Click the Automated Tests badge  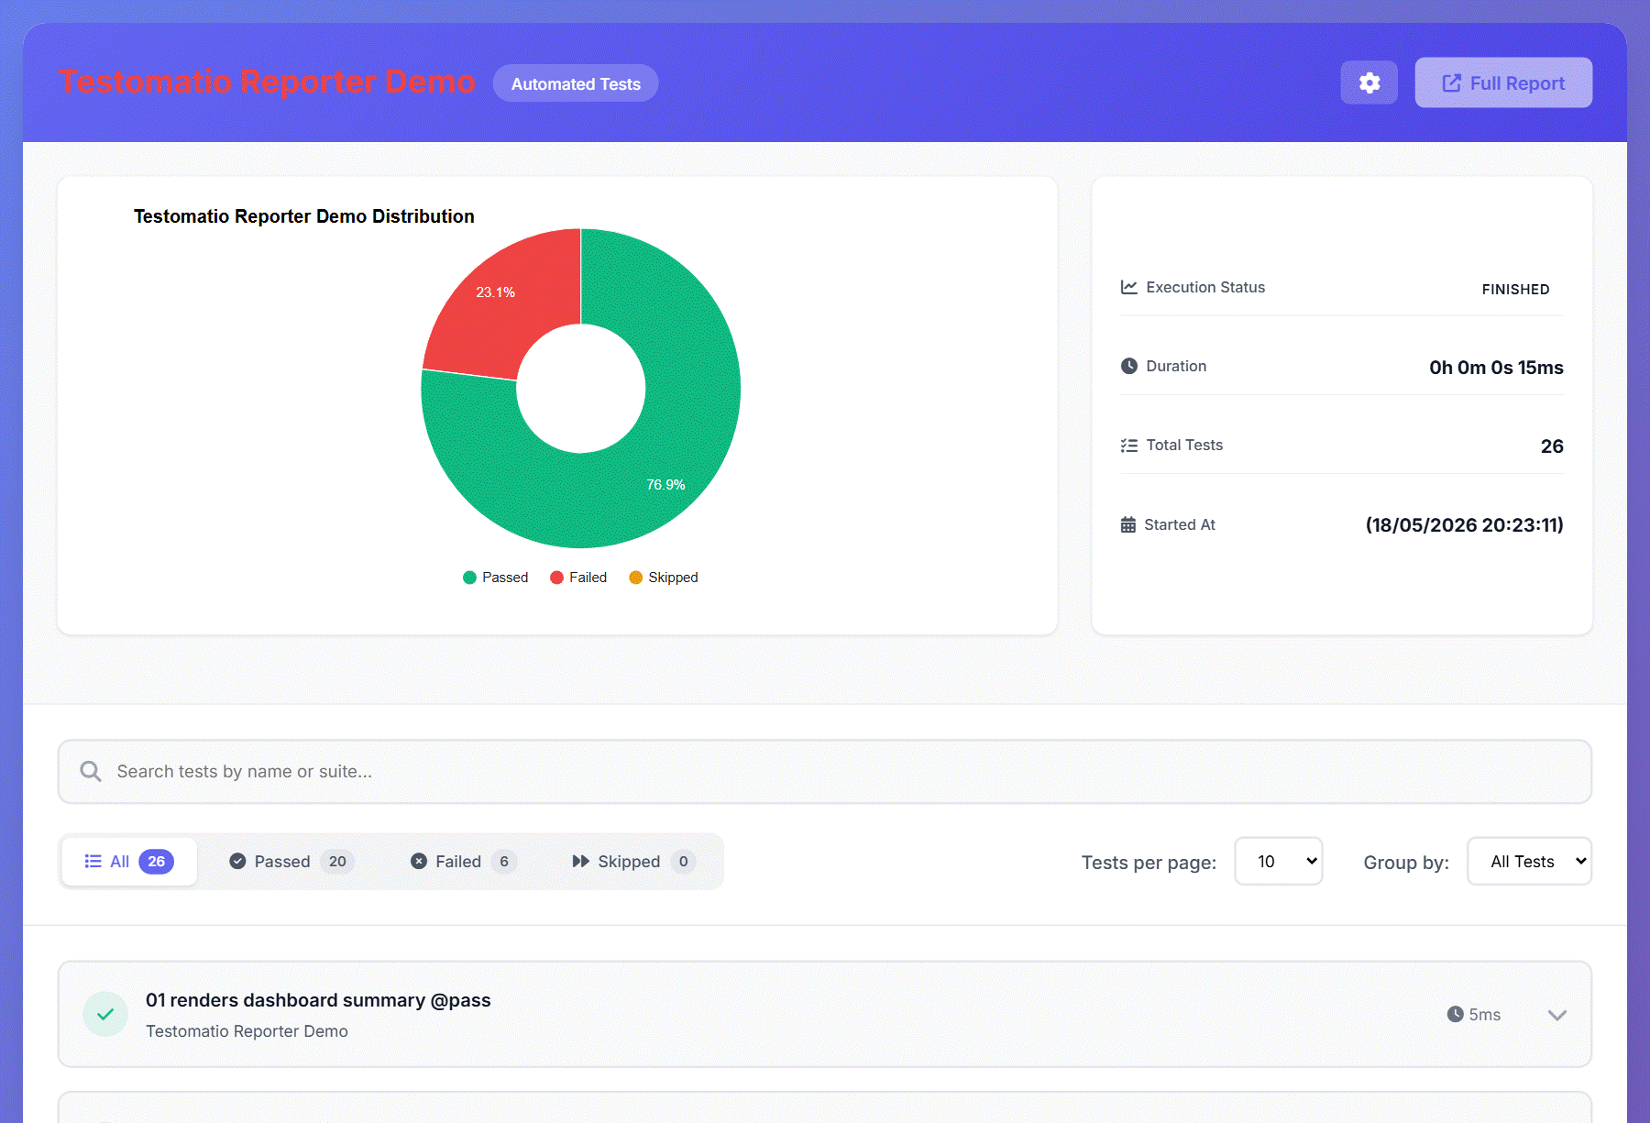pos(576,83)
